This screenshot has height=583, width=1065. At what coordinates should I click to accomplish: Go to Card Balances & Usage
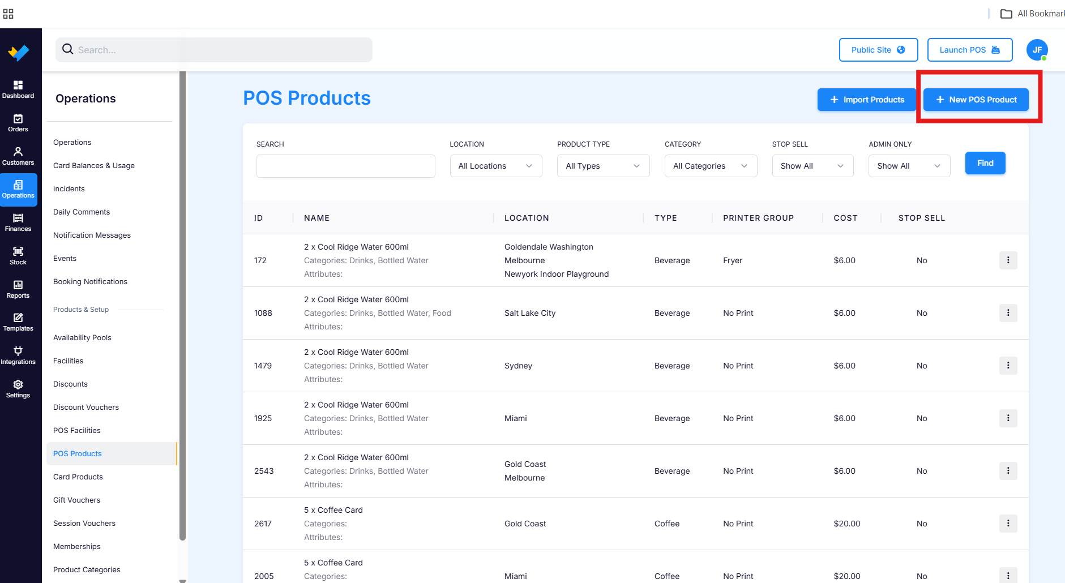pos(94,165)
